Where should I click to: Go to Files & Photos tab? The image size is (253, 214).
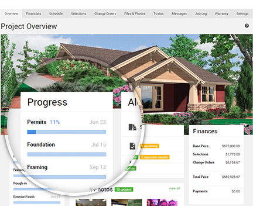pyautogui.click(x=135, y=13)
